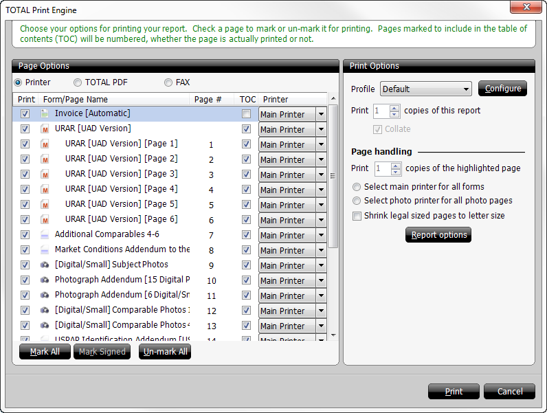Image resolution: width=547 pixels, height=413 pixels.
Task: Open Report options
Action: (438, 235)
